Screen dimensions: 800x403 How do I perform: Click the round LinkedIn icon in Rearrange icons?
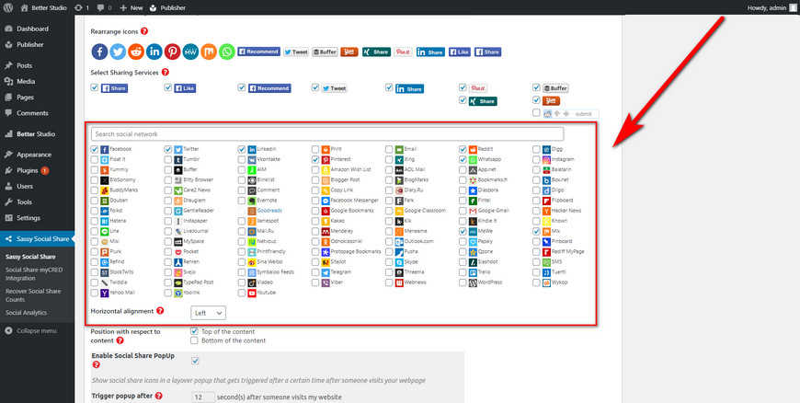coord(154,52)
